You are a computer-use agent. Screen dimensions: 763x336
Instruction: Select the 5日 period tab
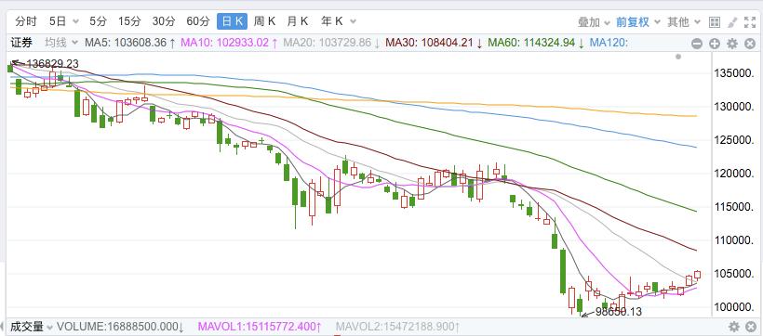pyautogui.click(x=58, y=21)
